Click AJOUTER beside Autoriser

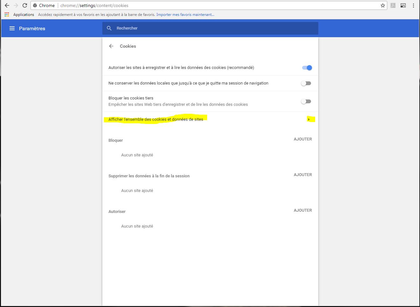click(303, 210)
